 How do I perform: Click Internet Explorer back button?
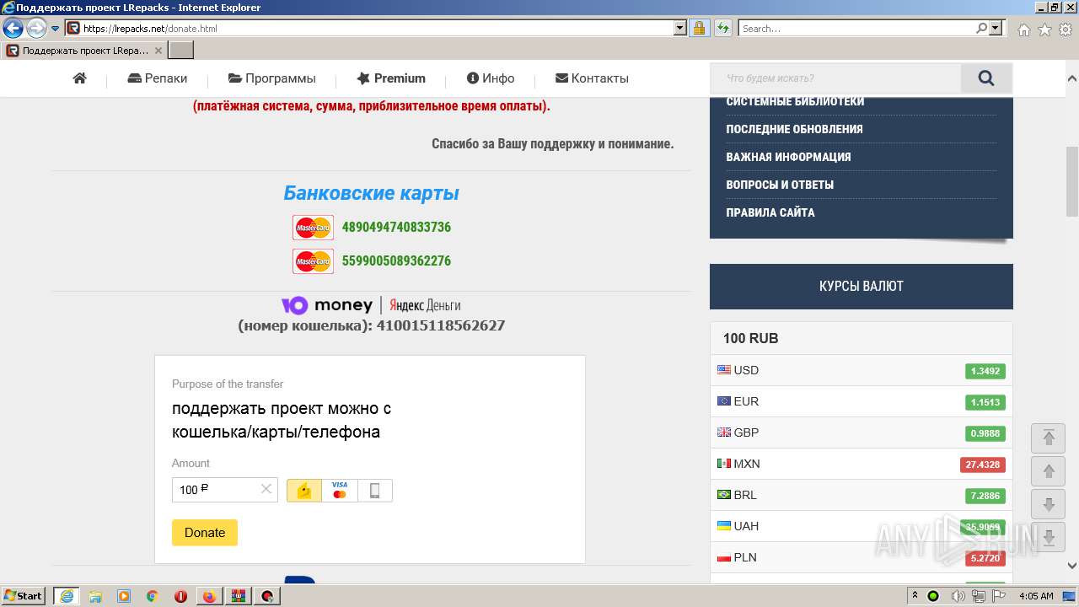click(13, 29)
